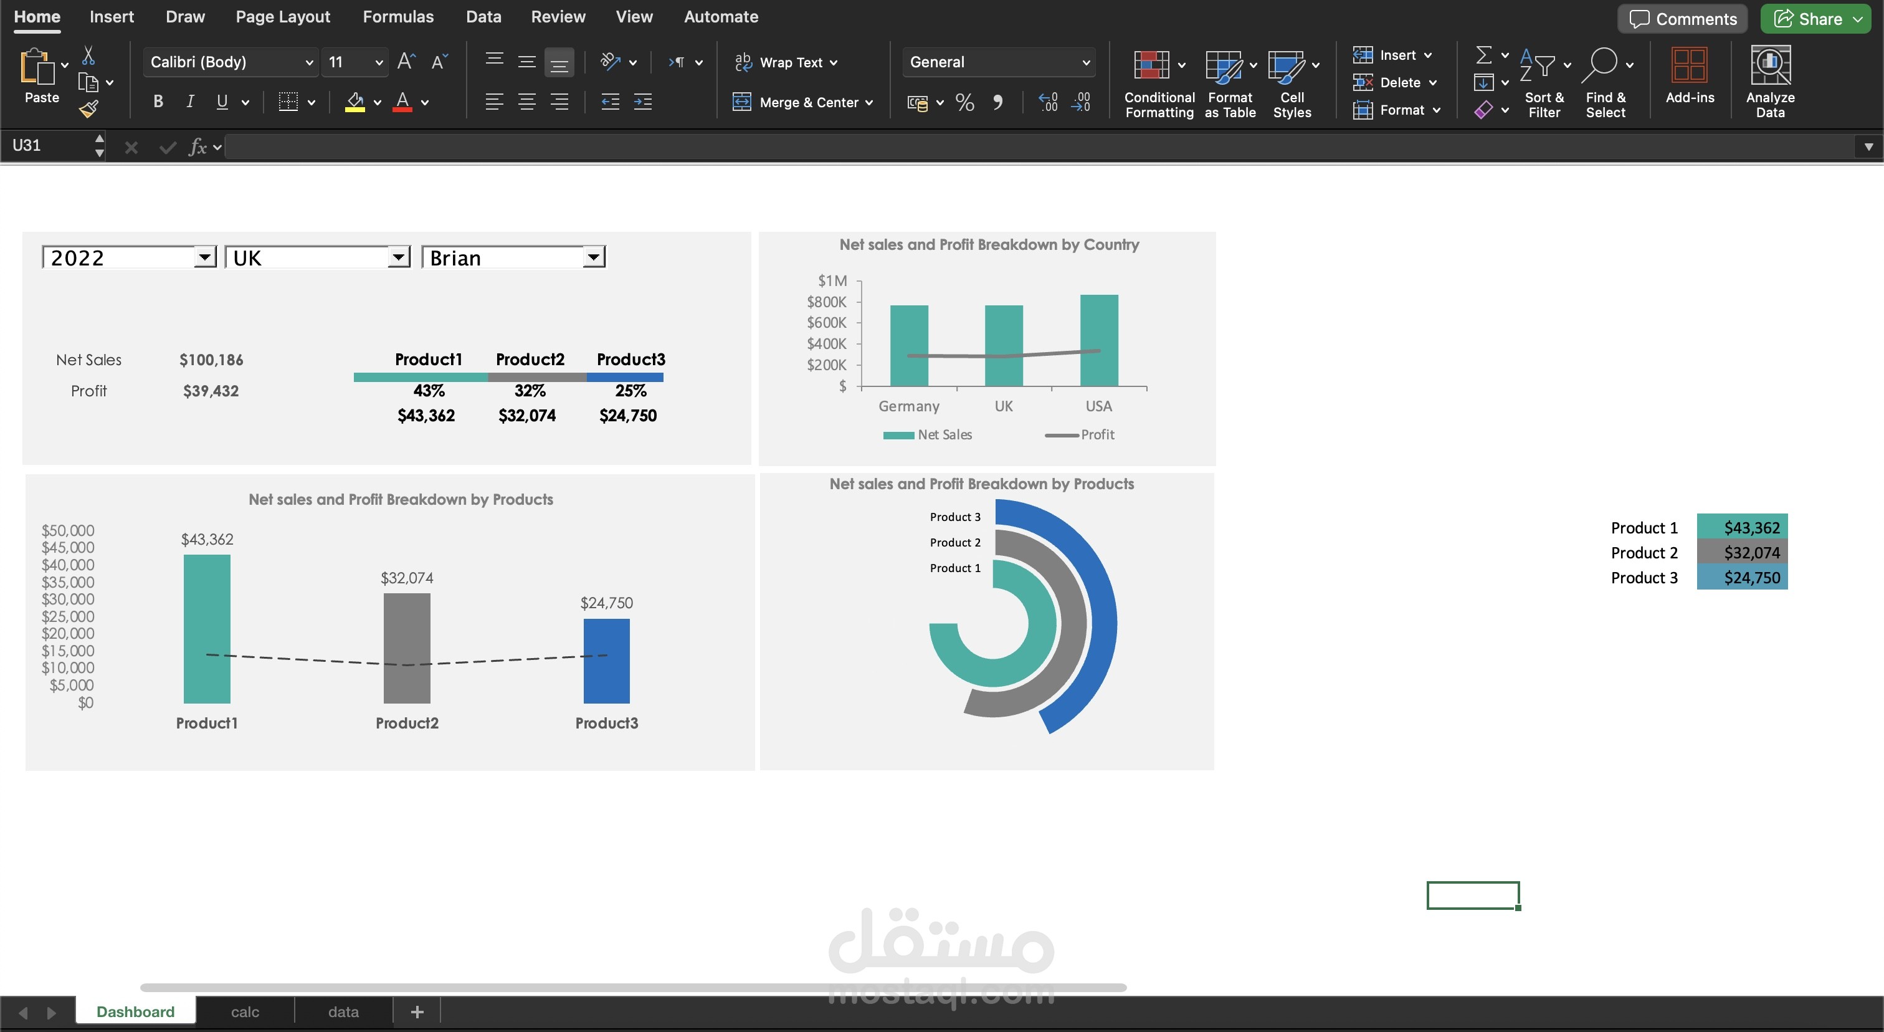Open Add-ins

point(1690,75)
